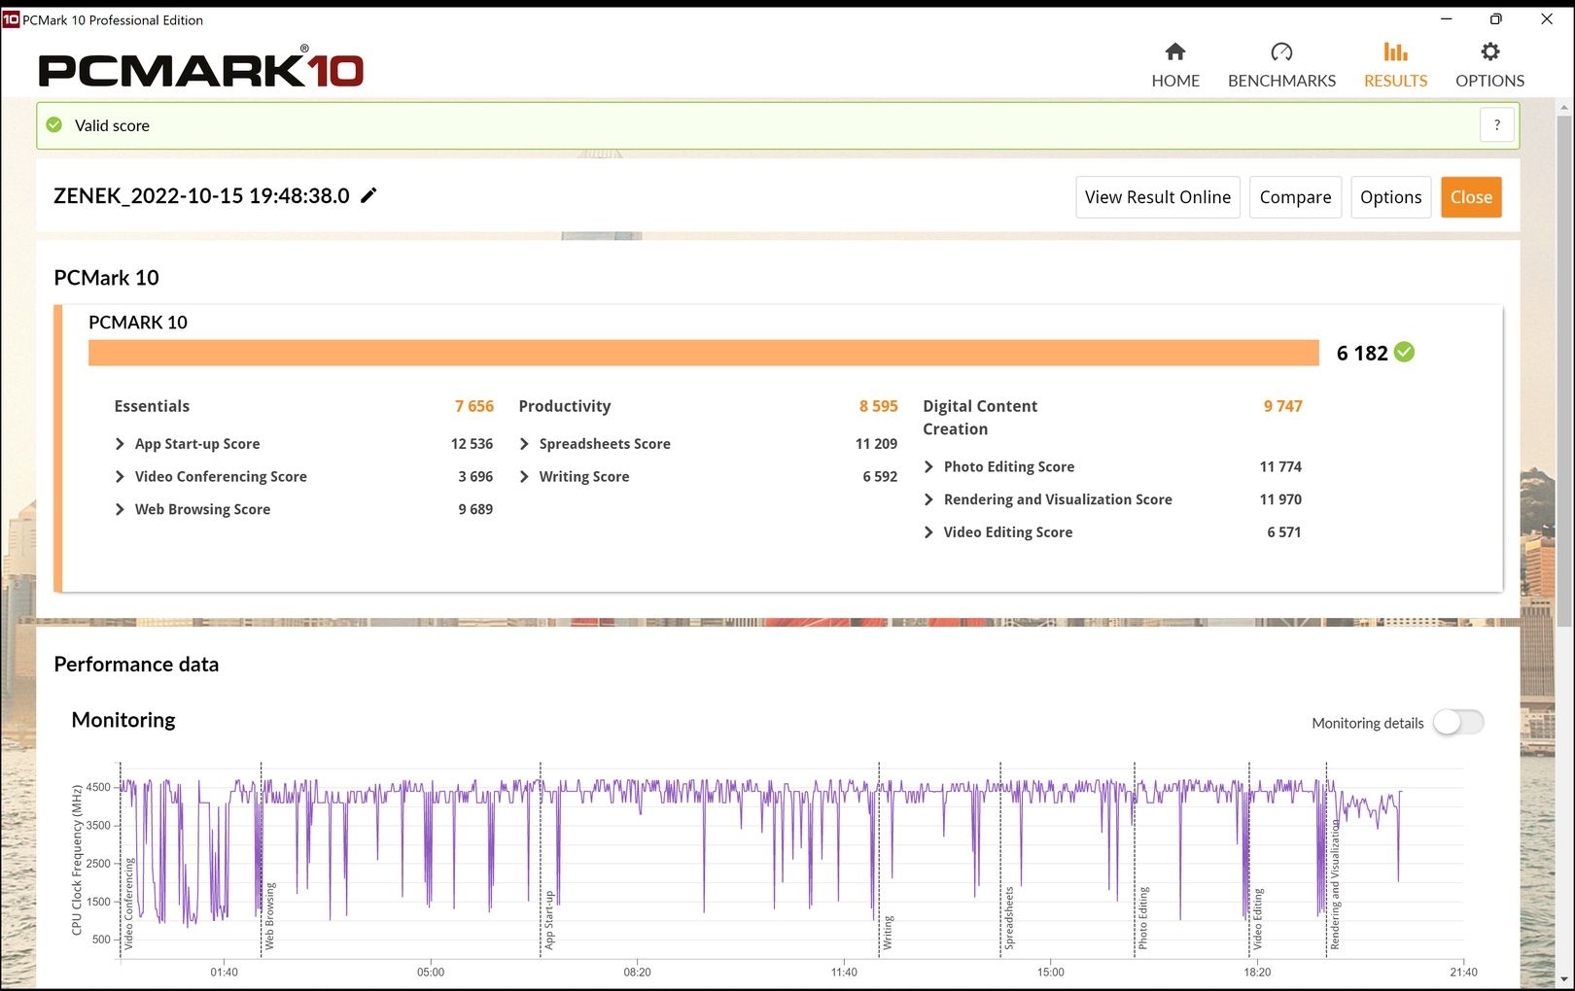Click the Valid score message text
This screenshot has width=1575, height=991.
[112, 125]
